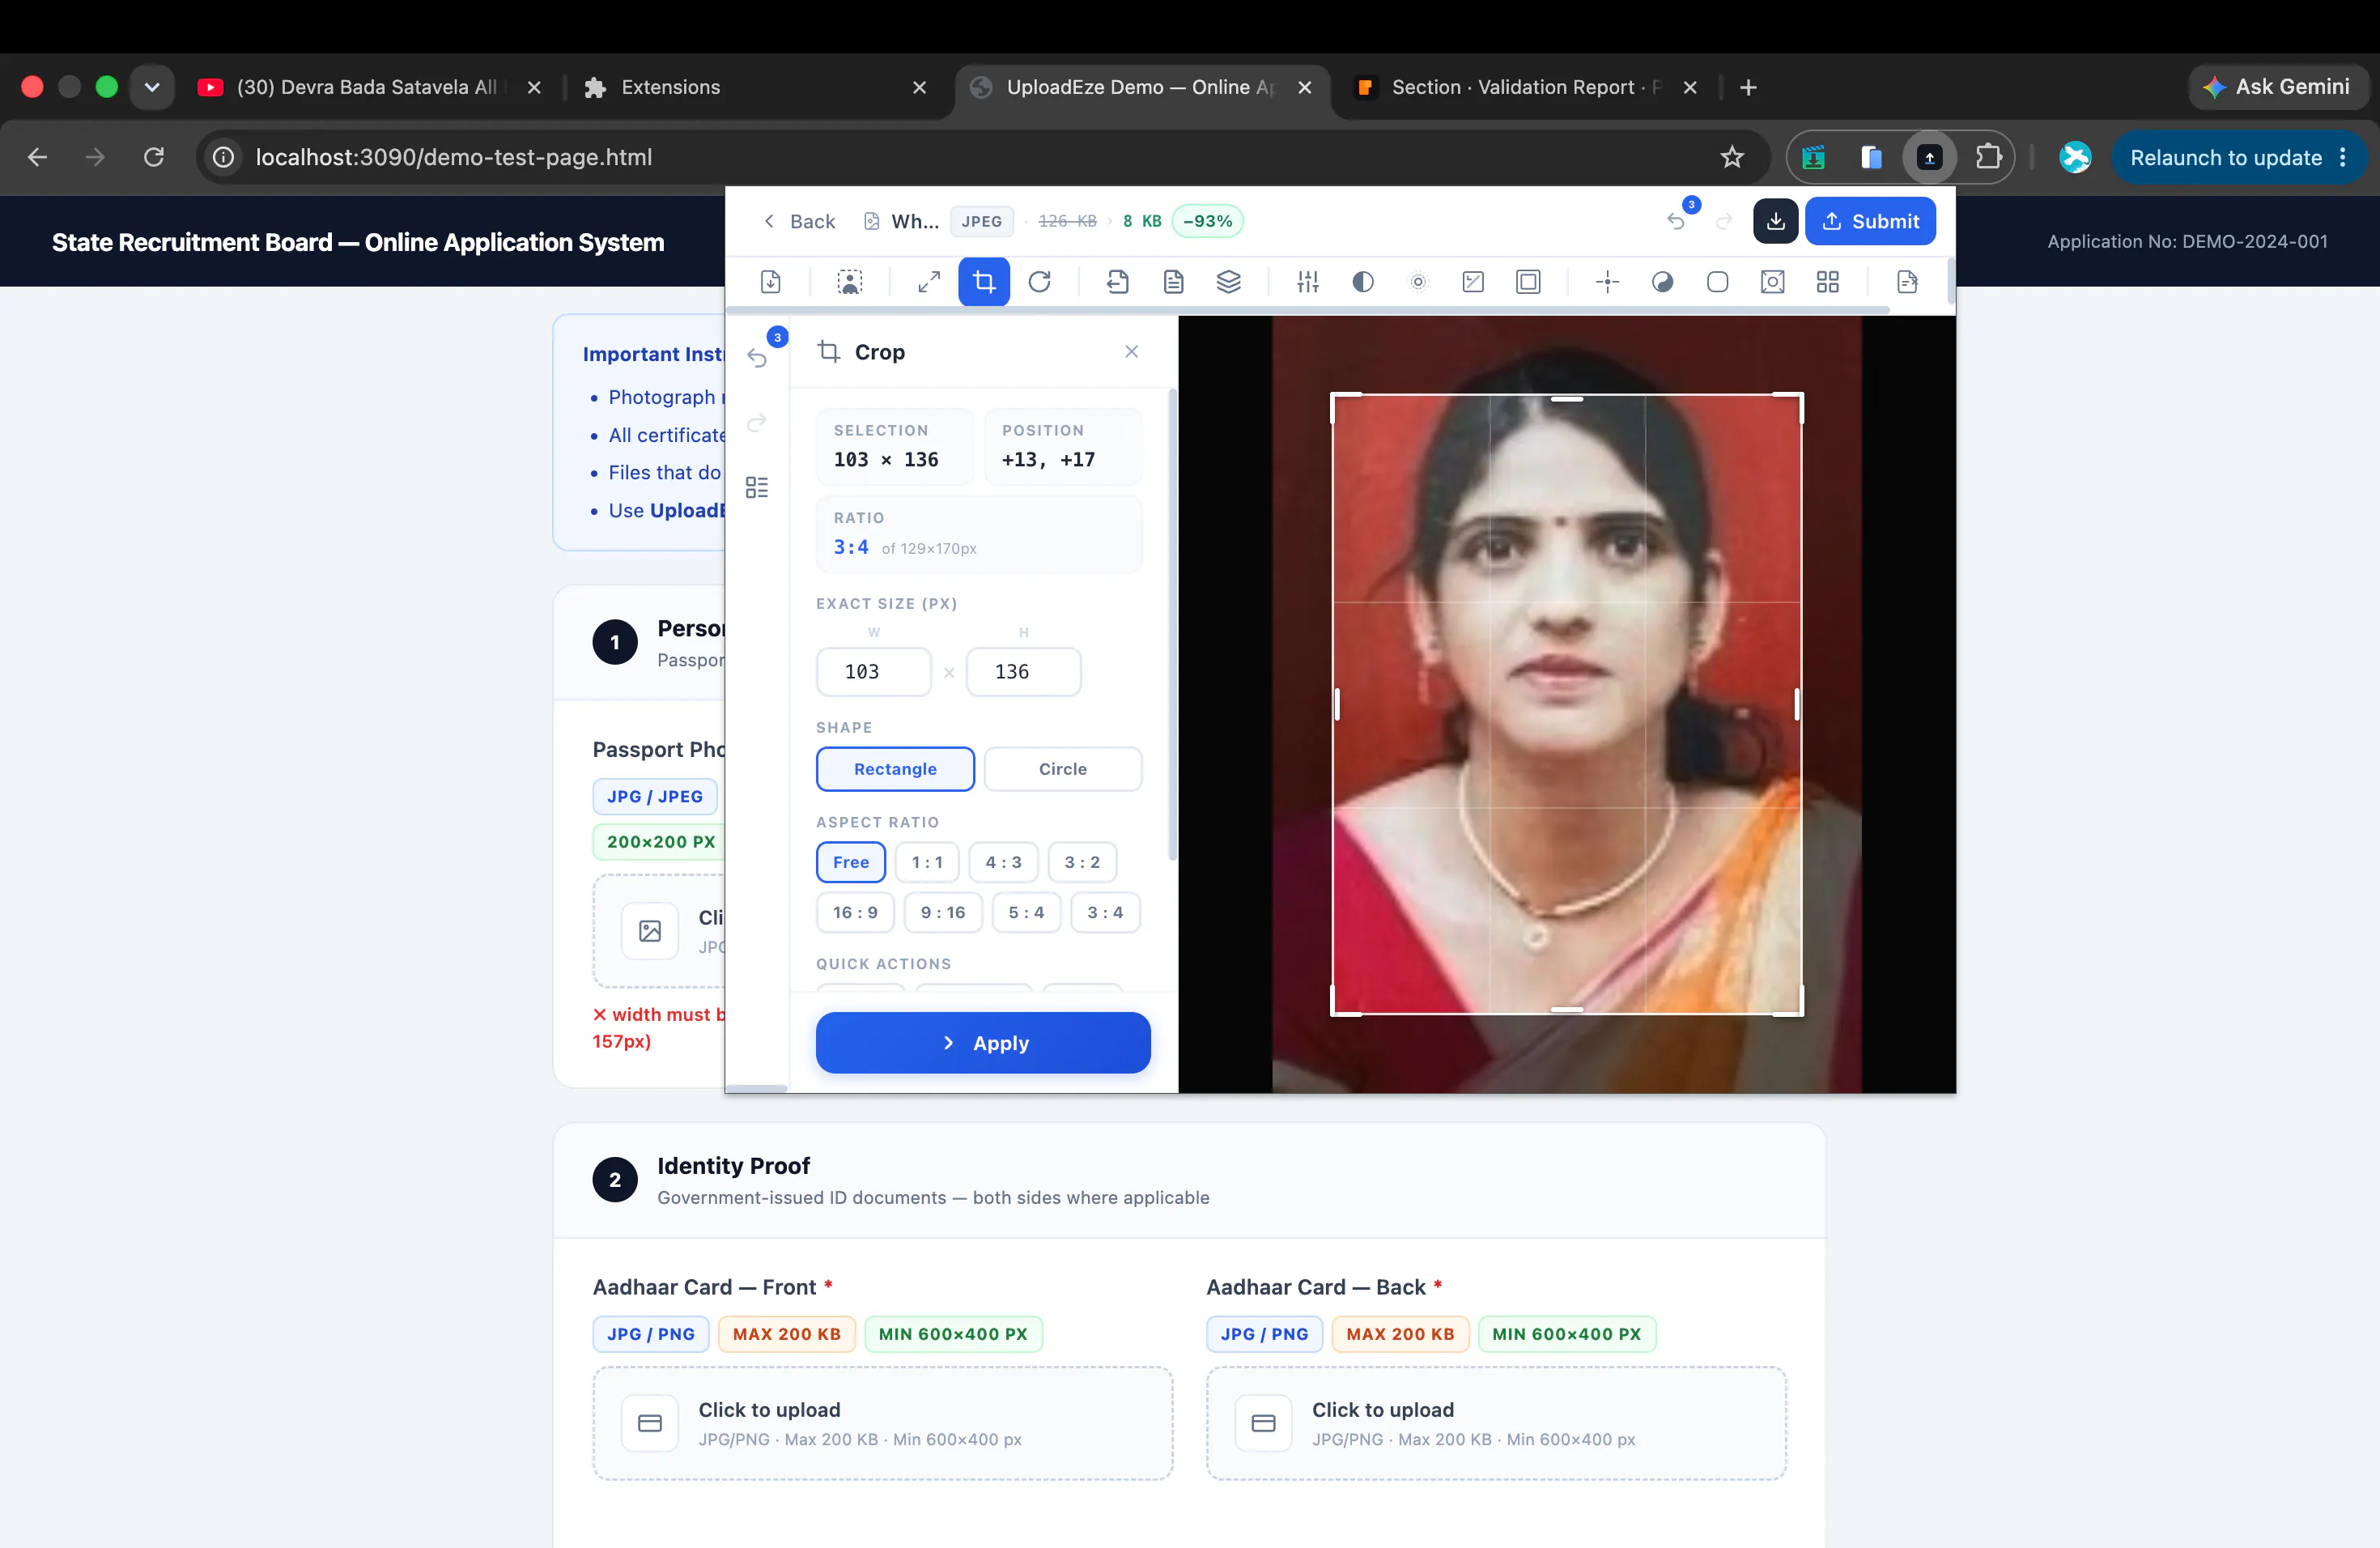This screenshot has width=2380, height=1548.
Task: Open the stacked layers tool
Action: 1229,282
